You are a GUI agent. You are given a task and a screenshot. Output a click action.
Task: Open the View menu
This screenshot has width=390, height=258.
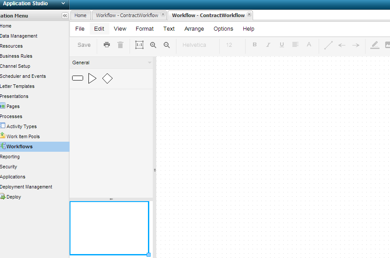120,29
